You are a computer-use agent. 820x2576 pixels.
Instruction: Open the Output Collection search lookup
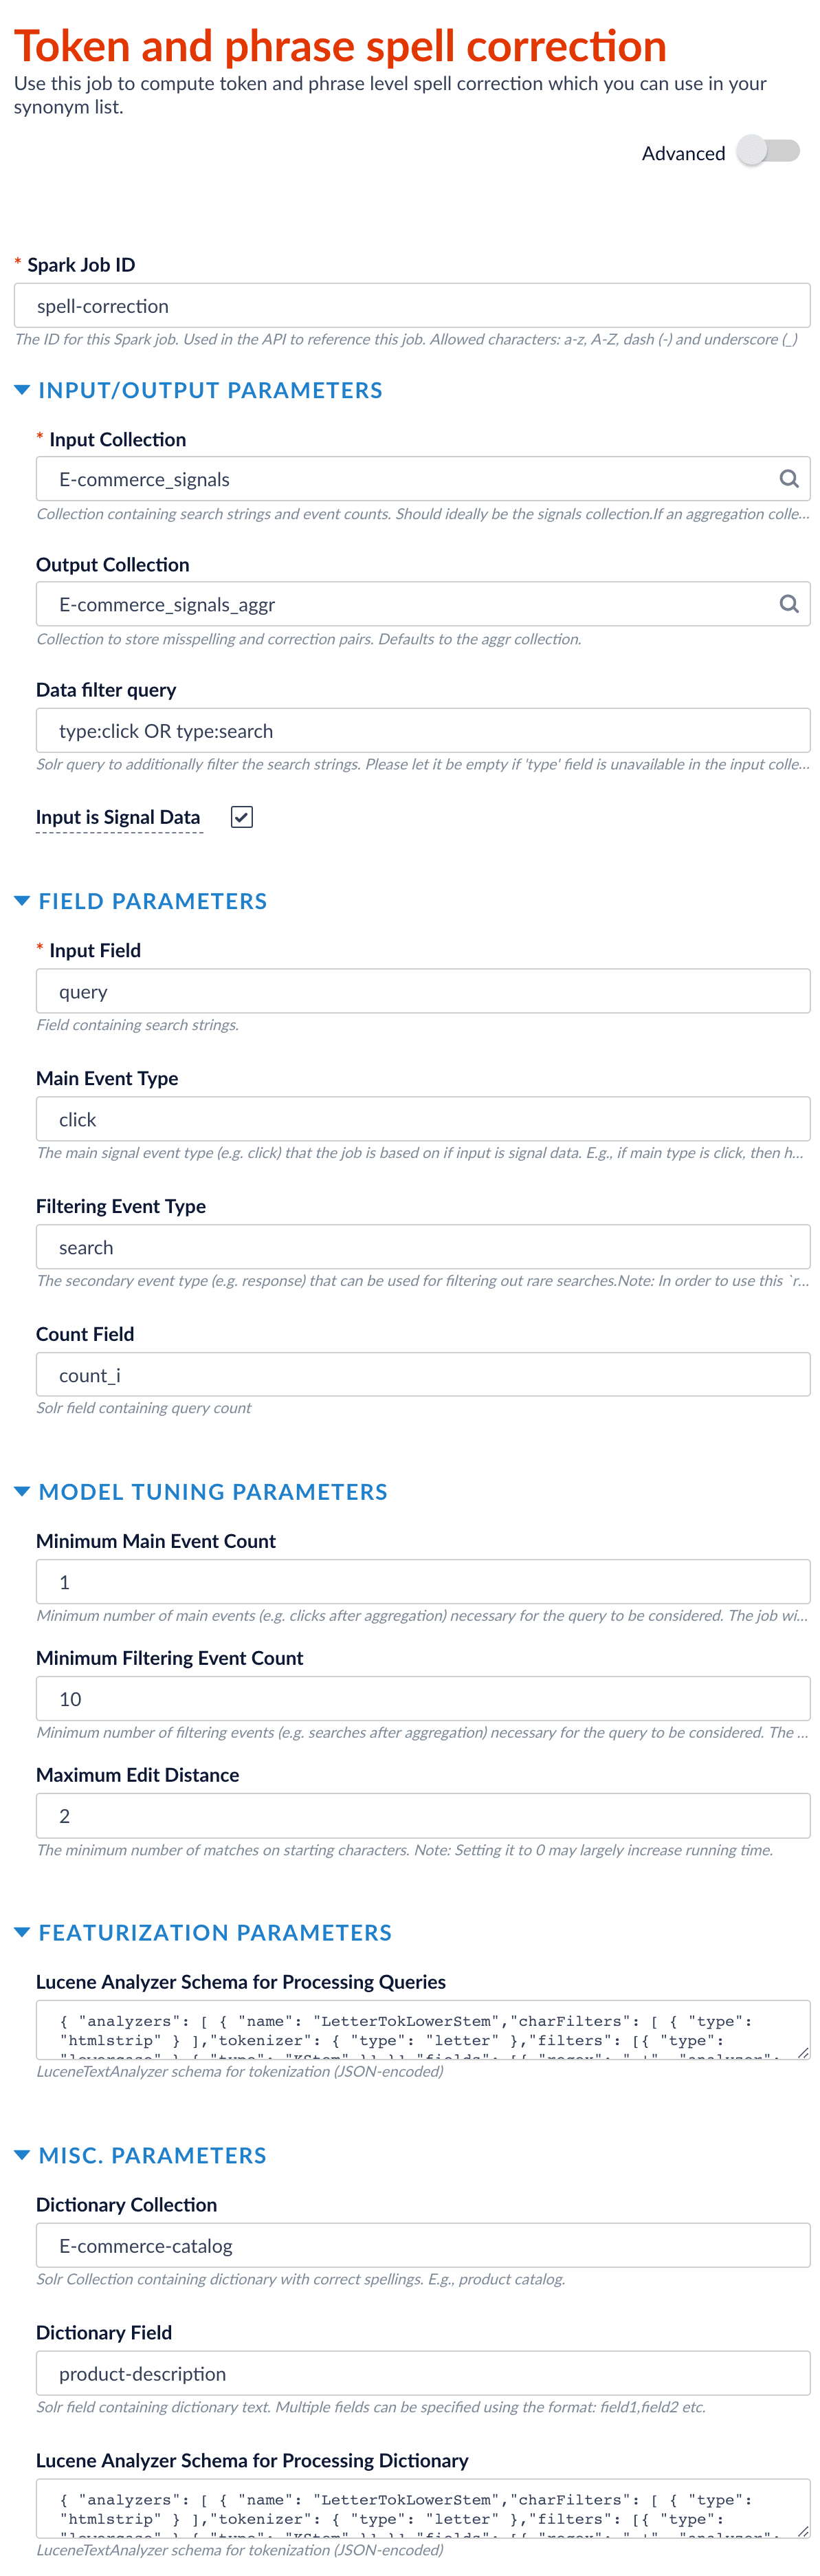(789, 603)
